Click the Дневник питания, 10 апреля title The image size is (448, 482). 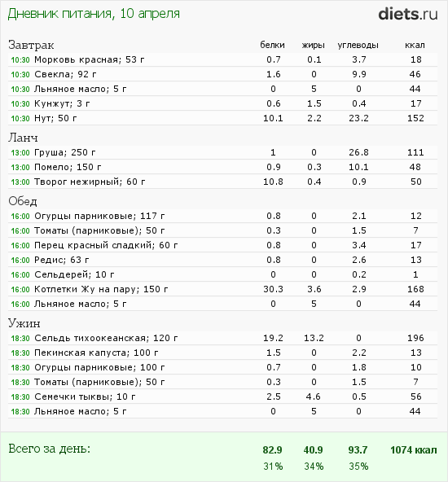point(94,14)
